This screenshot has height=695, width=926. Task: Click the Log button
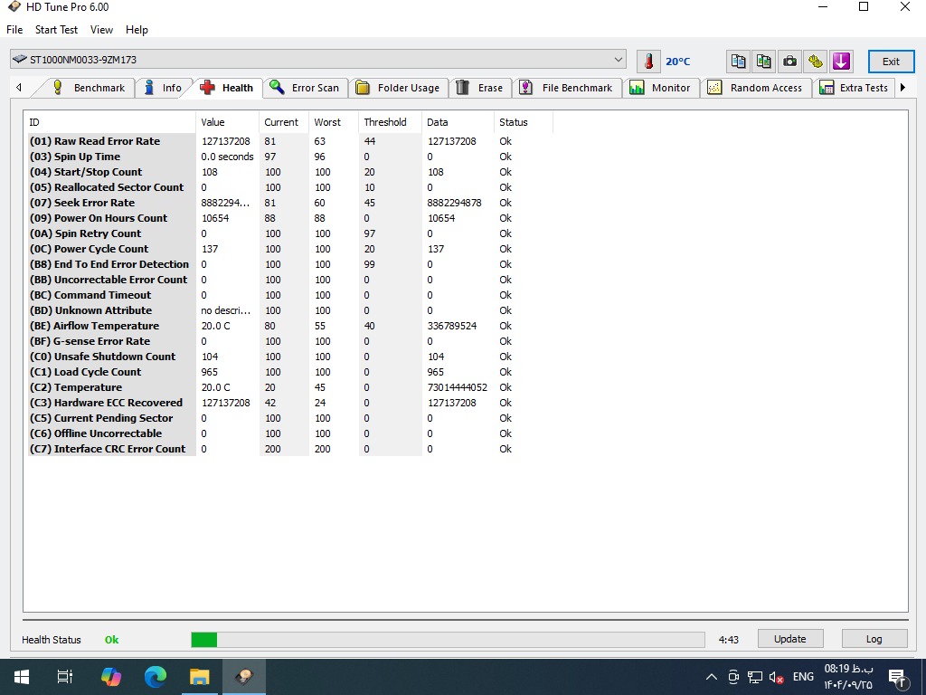pyautogui.click(x=874, y=639)
